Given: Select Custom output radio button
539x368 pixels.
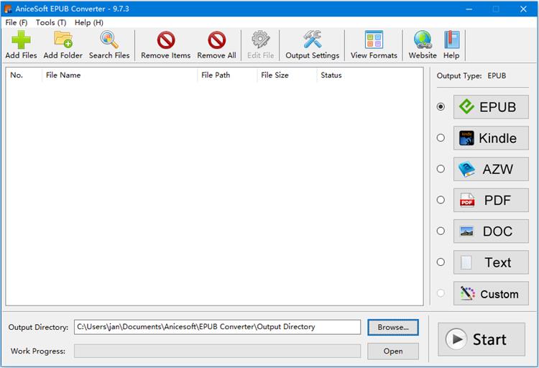Looking at the screenshot, I should [x=441, y=293].
